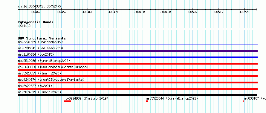Click the 30051k ruler tick label

pyautogui.click(x=218, y=12)
